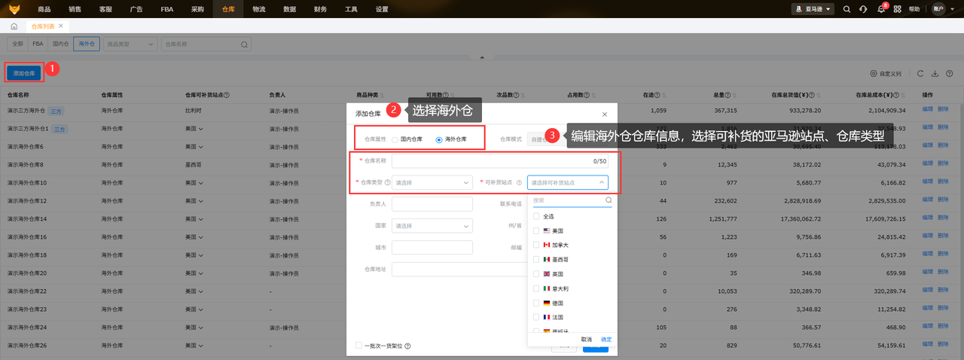
Task: Click help icon next to 在途 header
Action: pyautogui.click(x=656, y=96)
